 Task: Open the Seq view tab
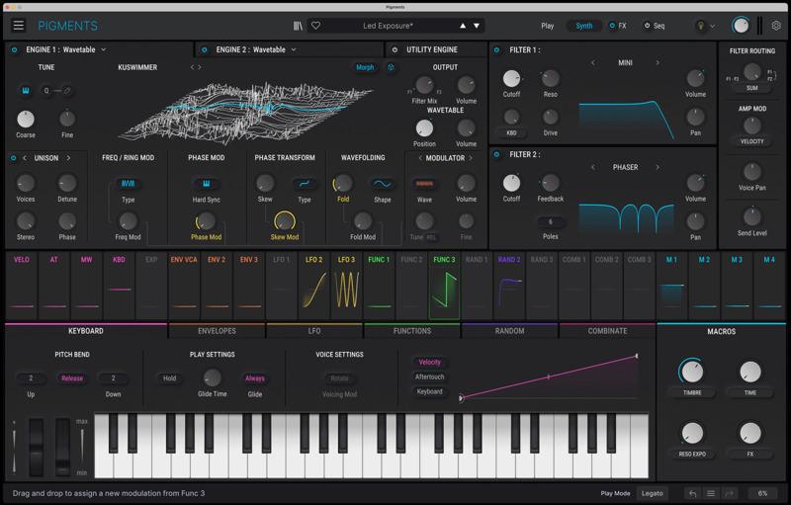tap(655, 26)
